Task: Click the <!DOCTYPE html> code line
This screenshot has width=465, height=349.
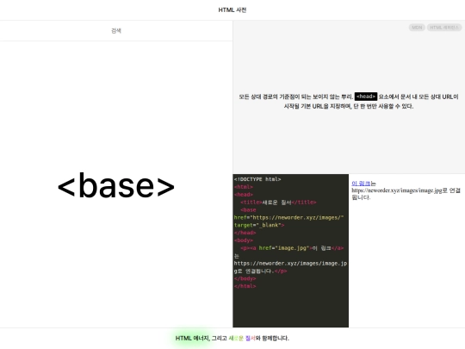Action: point(257,179)
